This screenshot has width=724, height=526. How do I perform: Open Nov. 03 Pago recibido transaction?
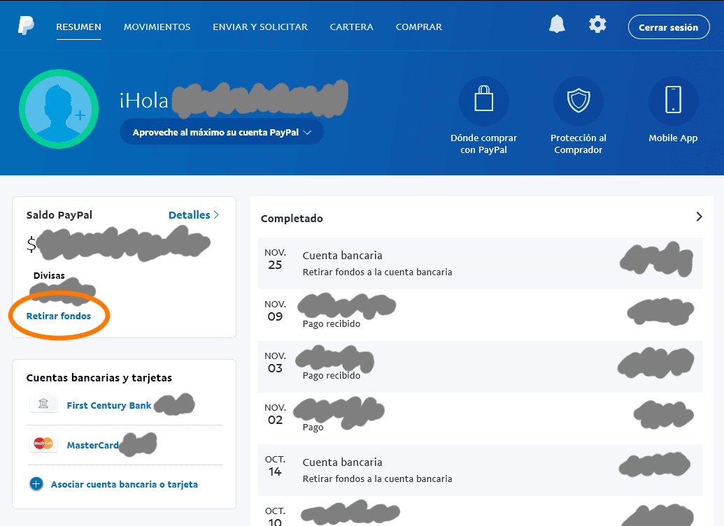480,367
